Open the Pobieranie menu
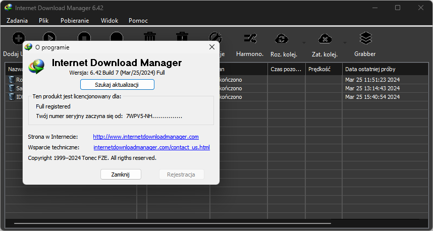Screen dimensions: 433x231 (75, 21)
